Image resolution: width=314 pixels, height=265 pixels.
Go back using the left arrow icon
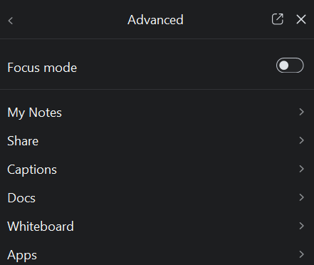coord(11,21)
